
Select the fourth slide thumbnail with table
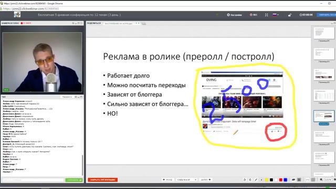tap(324, 96)
